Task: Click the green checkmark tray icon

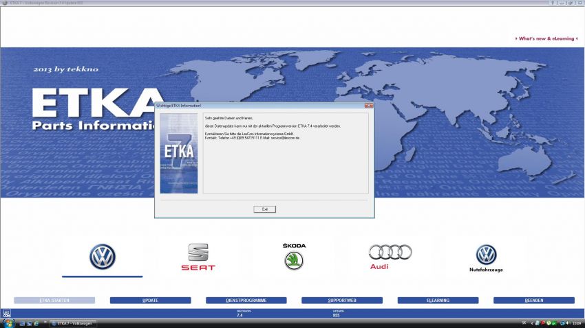Action: [x=555, y=323]
